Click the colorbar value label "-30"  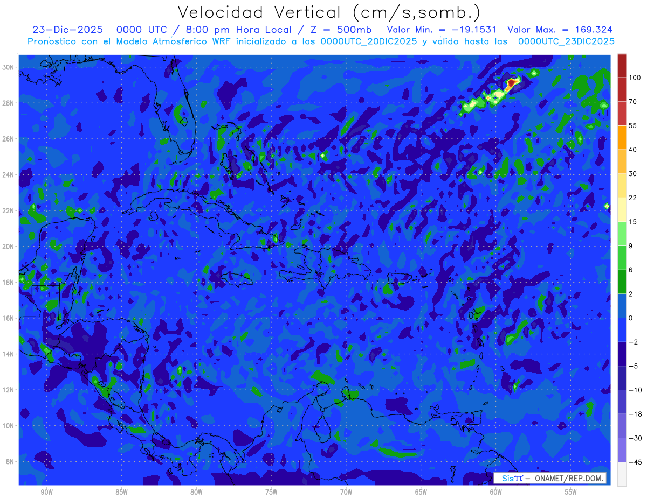635,438
